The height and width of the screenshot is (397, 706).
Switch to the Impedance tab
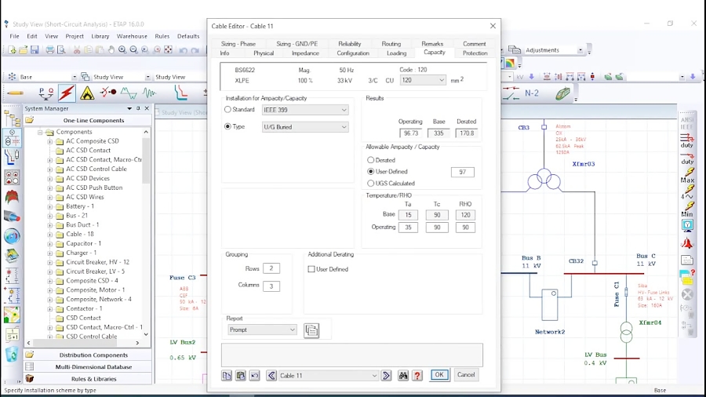click(x=305, y=53)
